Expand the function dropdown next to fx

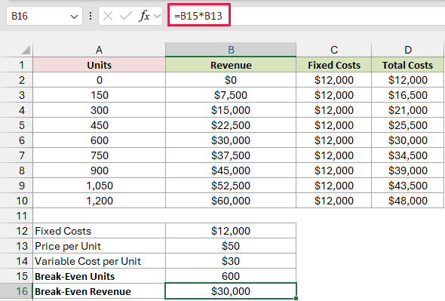coord(157,16)
